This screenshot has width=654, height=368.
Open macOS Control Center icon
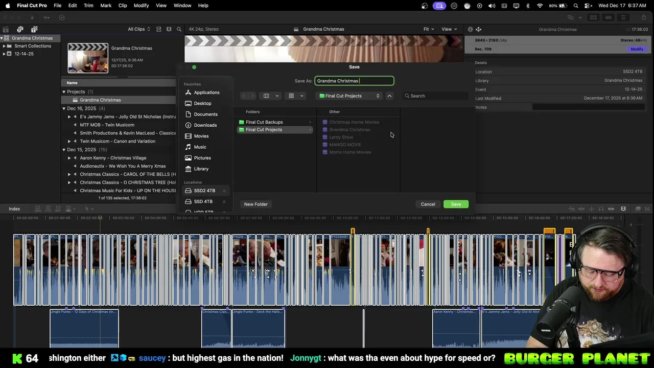(588, 6)
